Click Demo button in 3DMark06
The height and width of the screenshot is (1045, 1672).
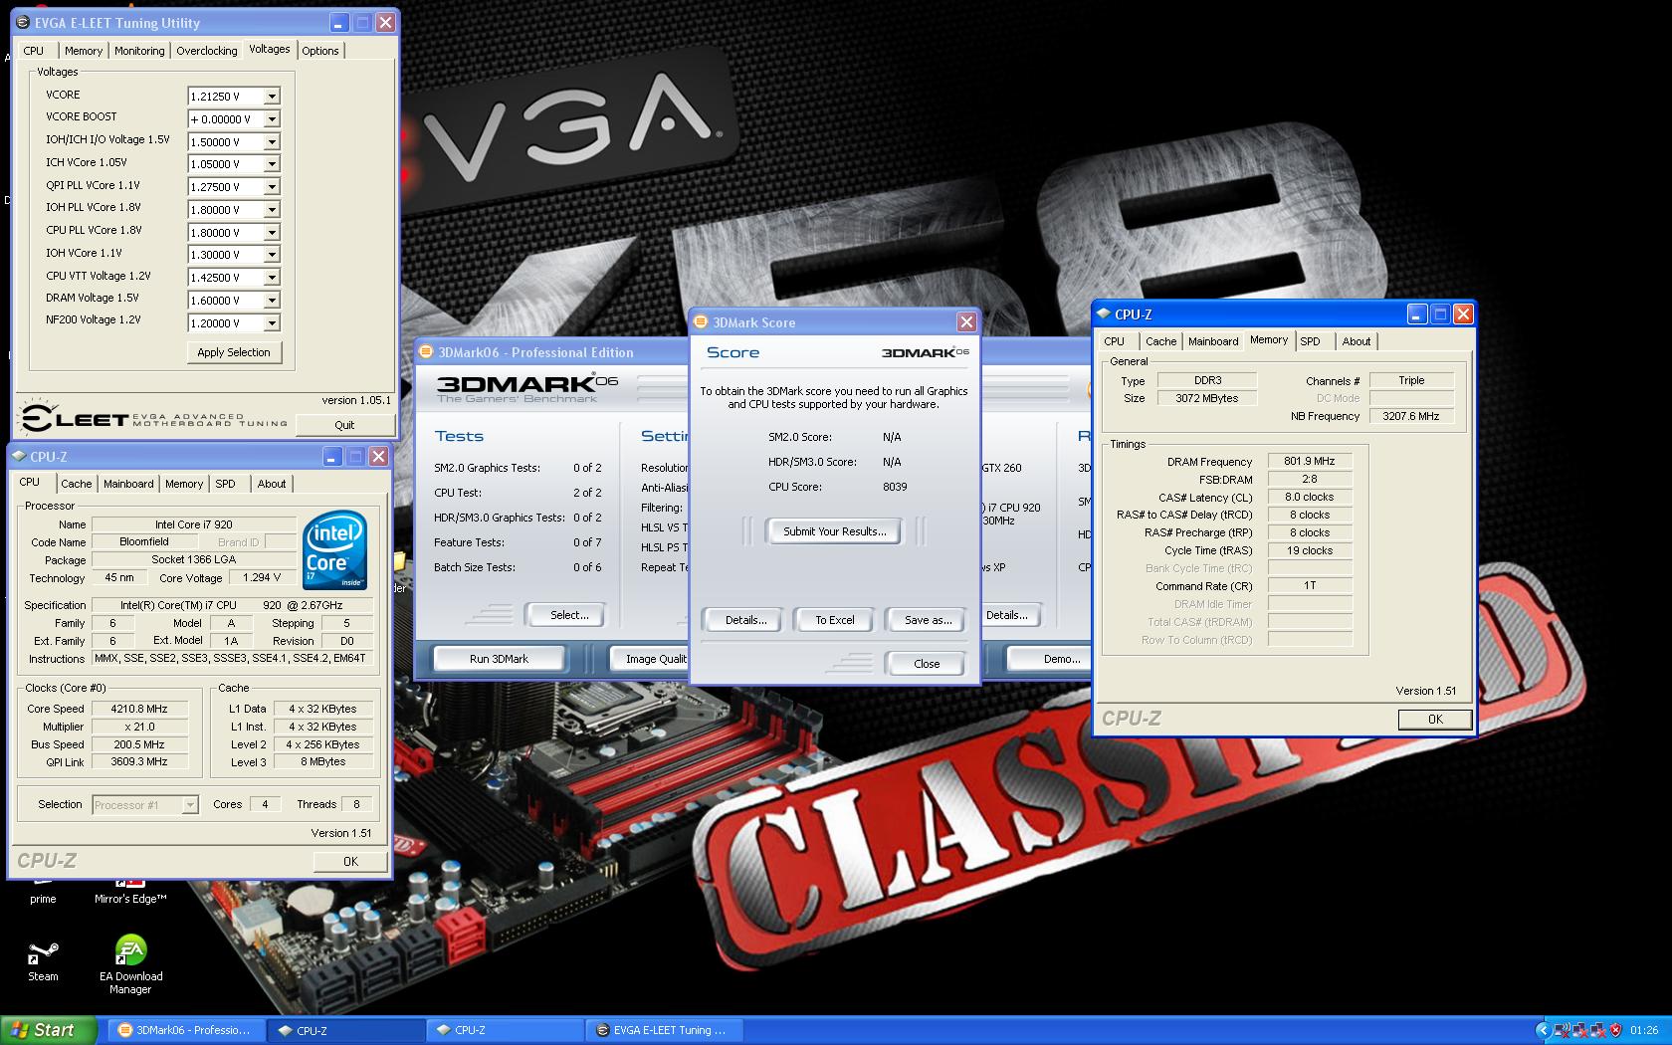coord(1048,659)
